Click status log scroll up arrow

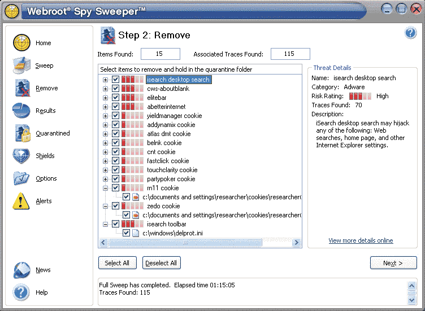pos(411,286)
